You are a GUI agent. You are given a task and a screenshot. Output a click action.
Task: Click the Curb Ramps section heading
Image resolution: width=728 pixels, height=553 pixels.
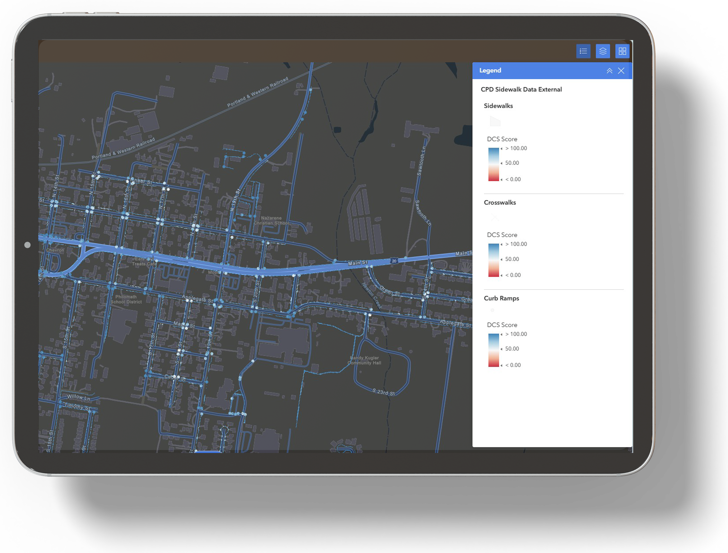(501, 298)
